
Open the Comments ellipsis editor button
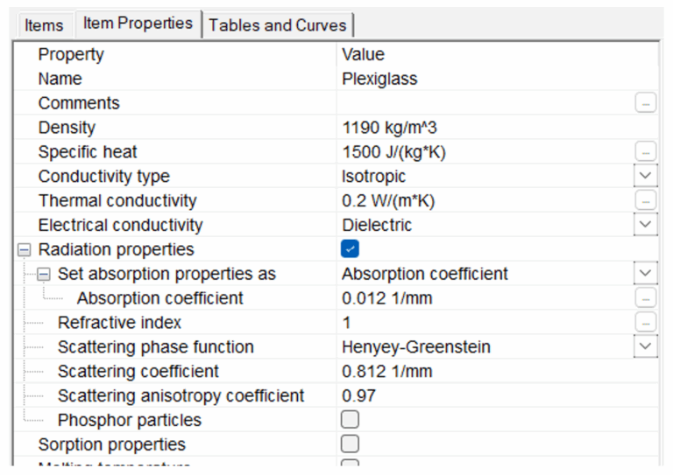click(x=645, y=103)
